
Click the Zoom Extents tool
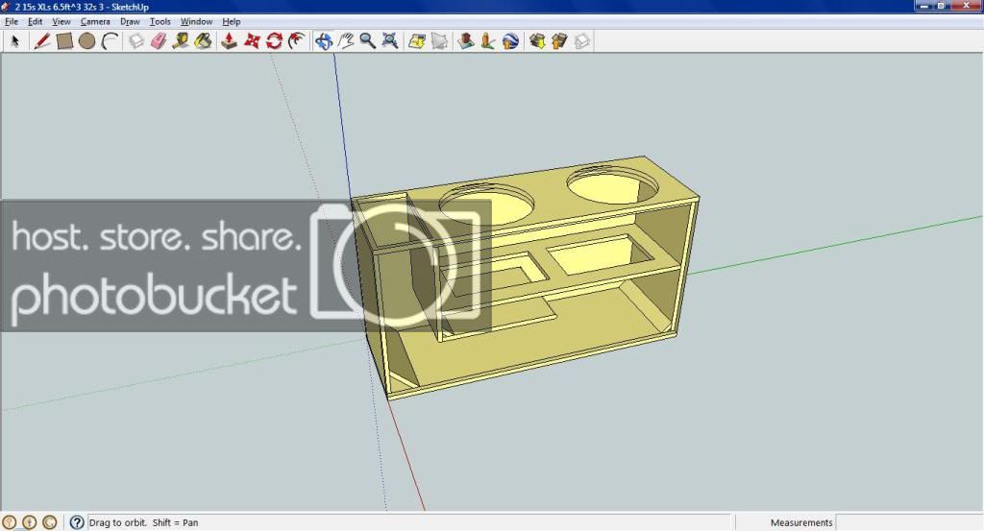390,41
